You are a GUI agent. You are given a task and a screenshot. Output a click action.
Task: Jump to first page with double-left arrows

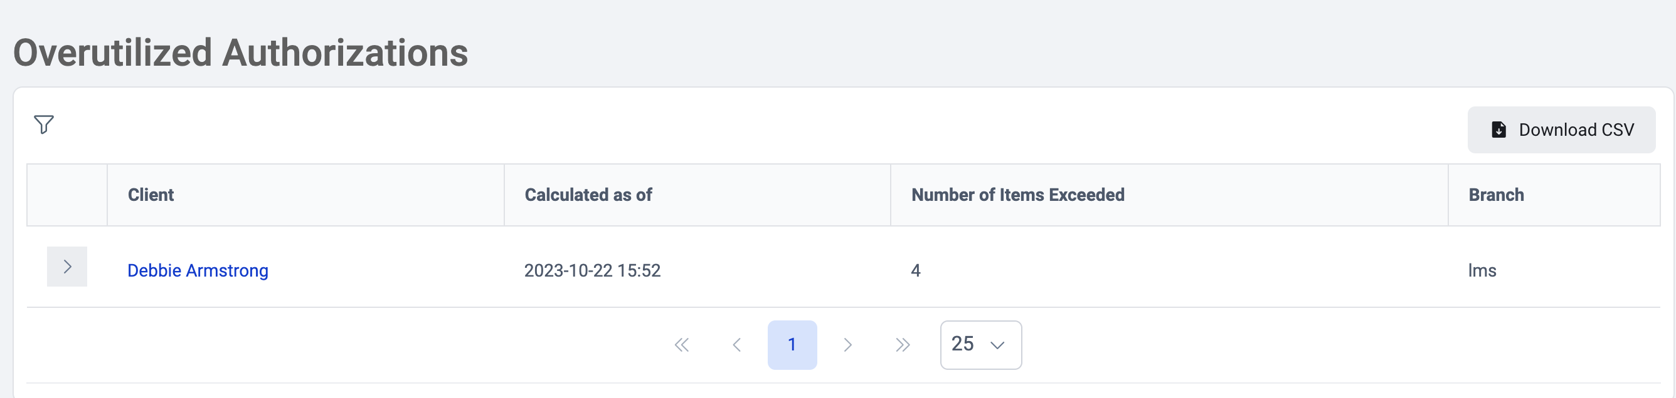682,345
